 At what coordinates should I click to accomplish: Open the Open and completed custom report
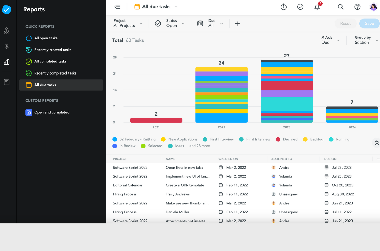[61, 112]
